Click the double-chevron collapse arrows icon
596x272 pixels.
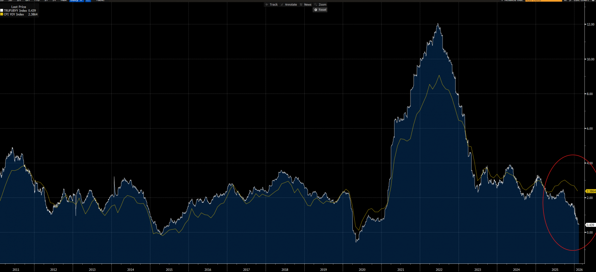tap(565, 1)
